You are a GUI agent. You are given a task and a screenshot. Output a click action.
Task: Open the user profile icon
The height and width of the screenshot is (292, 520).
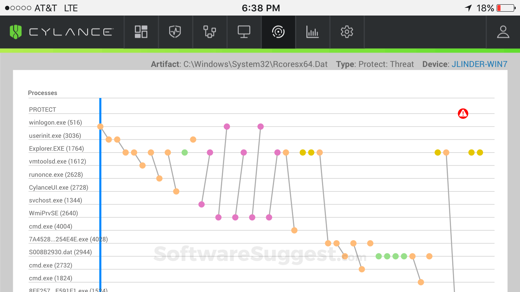[x=503, y=32]
